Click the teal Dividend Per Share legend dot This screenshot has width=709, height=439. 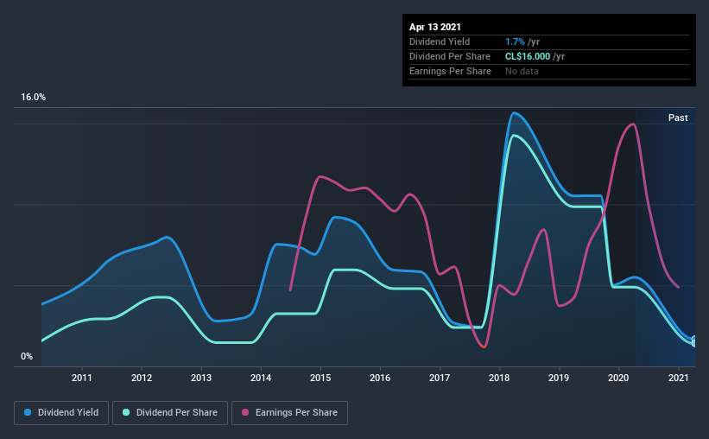126,412
